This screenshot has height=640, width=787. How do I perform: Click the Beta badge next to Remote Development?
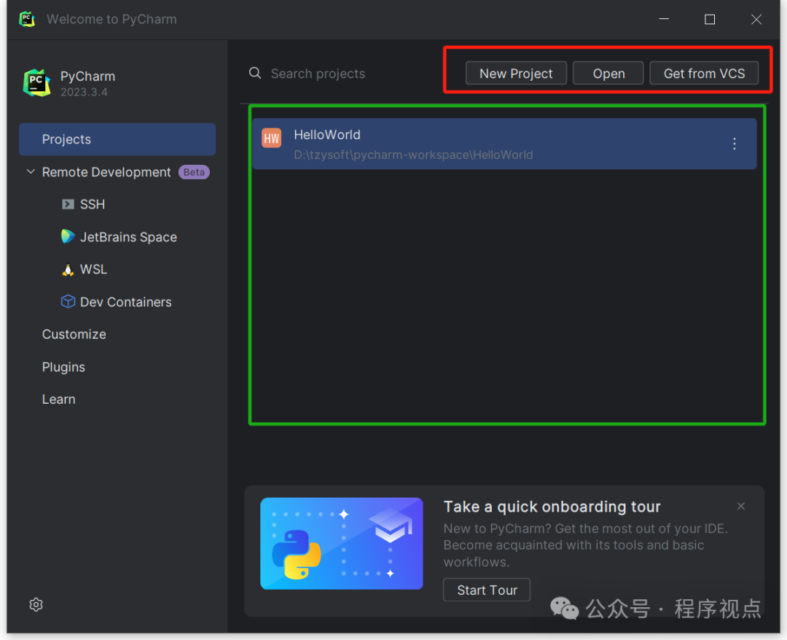pos(195,172)
